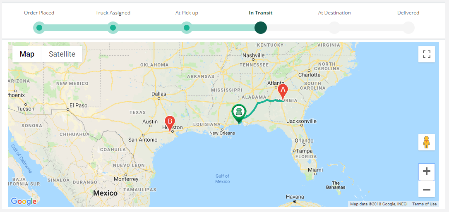Image resolution: width=449 pixels, height=212 pixels.
Task: Switch to Map view
Action: click(27, 54)
